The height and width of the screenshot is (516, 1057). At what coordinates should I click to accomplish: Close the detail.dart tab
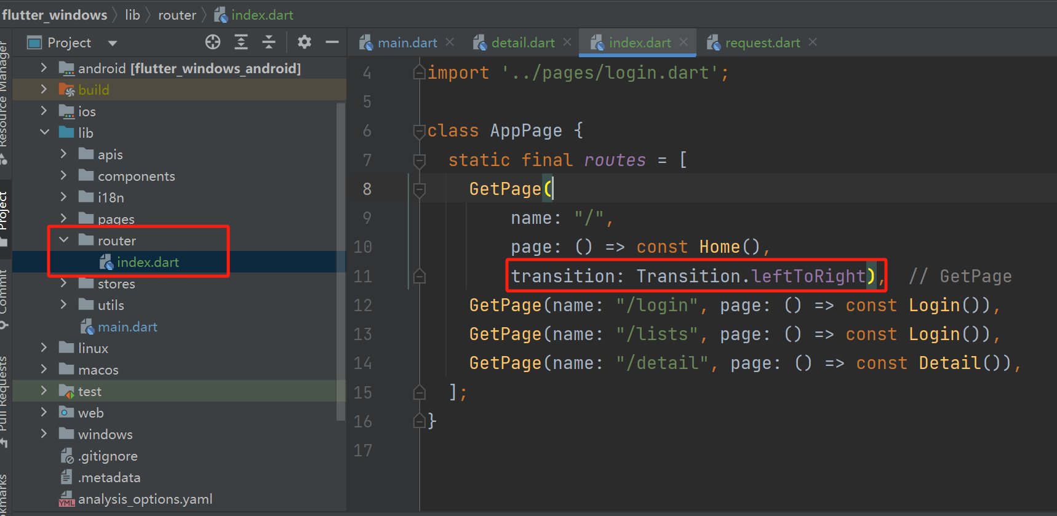(567, 42)
